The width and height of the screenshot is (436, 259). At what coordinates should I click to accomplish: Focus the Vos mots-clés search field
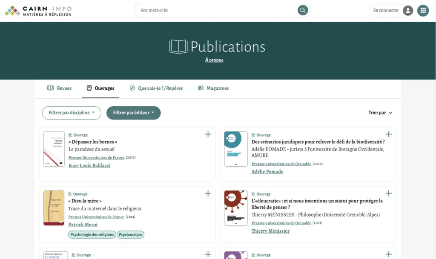(217, 10)
